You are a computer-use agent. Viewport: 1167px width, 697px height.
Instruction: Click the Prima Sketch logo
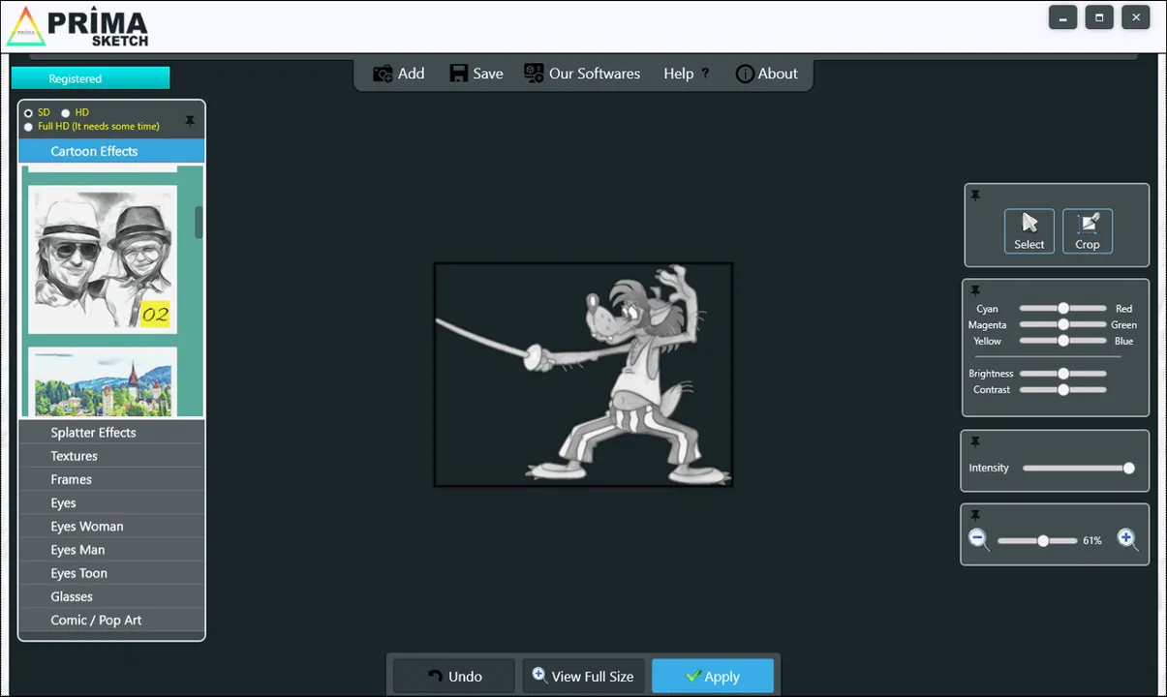coord(77,27)
